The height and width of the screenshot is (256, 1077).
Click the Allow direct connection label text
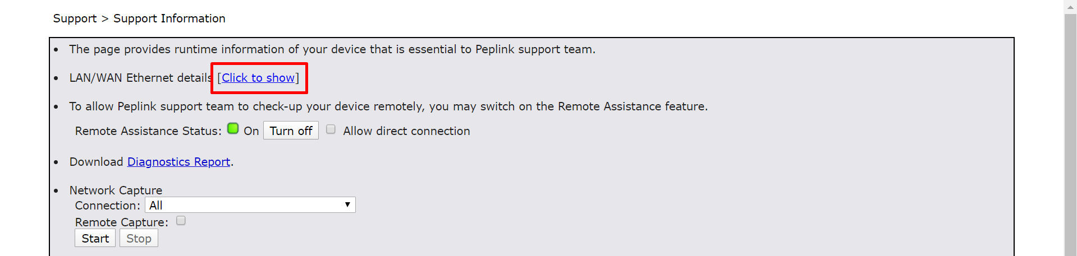point(406,131)
